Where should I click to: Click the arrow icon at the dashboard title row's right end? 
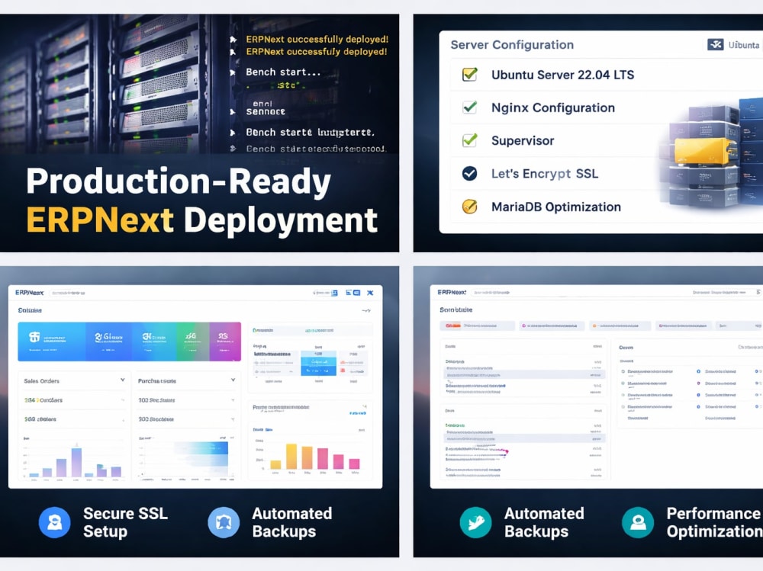pyautogui.click(x=366, y=310)
